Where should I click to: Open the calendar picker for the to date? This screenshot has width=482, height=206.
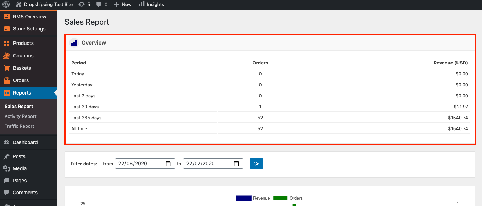(236, 164)
